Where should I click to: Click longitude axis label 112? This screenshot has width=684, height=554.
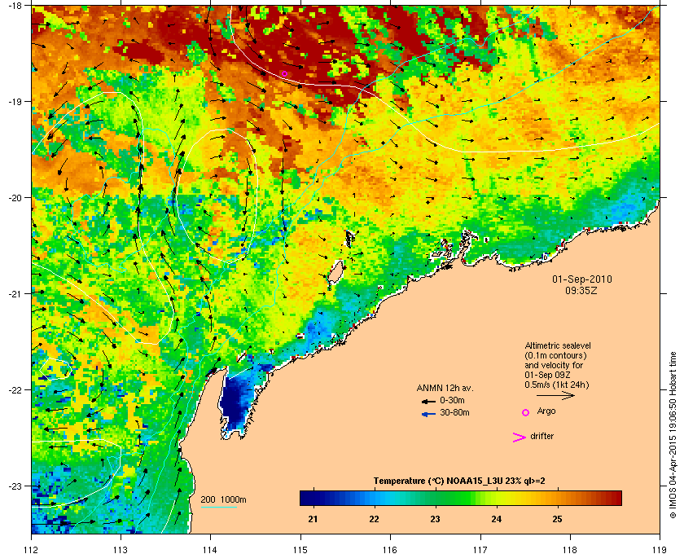[32, 549]
